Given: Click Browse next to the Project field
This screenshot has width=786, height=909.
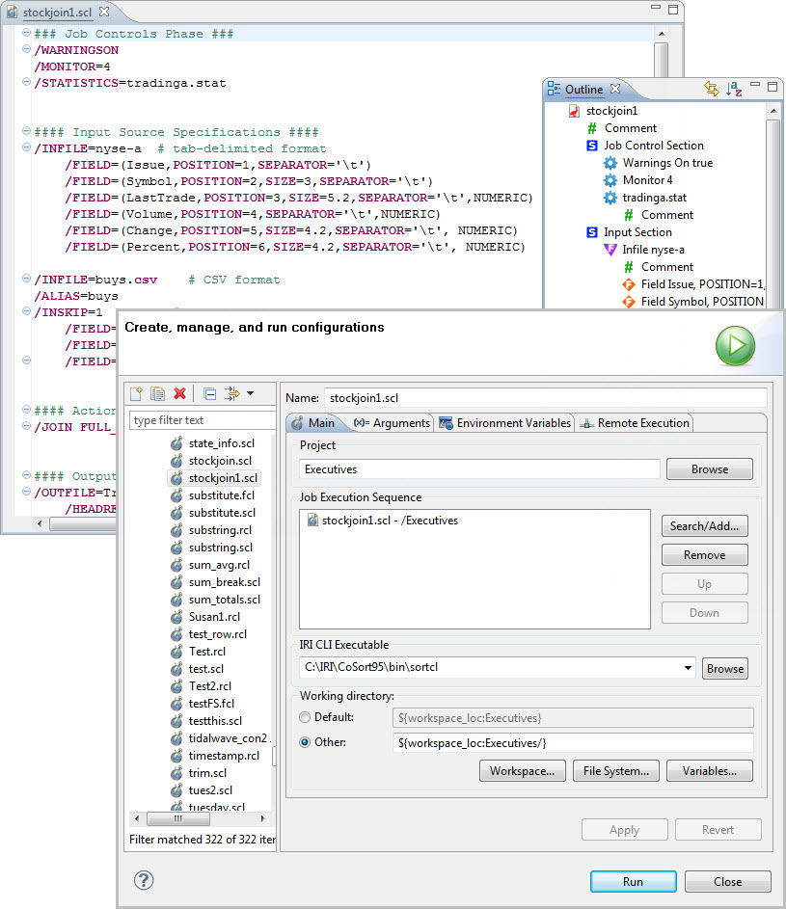Looking at the screenshot, I should tap(710, 469).
